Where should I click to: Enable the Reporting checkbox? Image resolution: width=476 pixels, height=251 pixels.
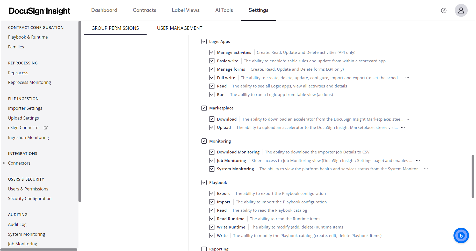tap(204, 248)
